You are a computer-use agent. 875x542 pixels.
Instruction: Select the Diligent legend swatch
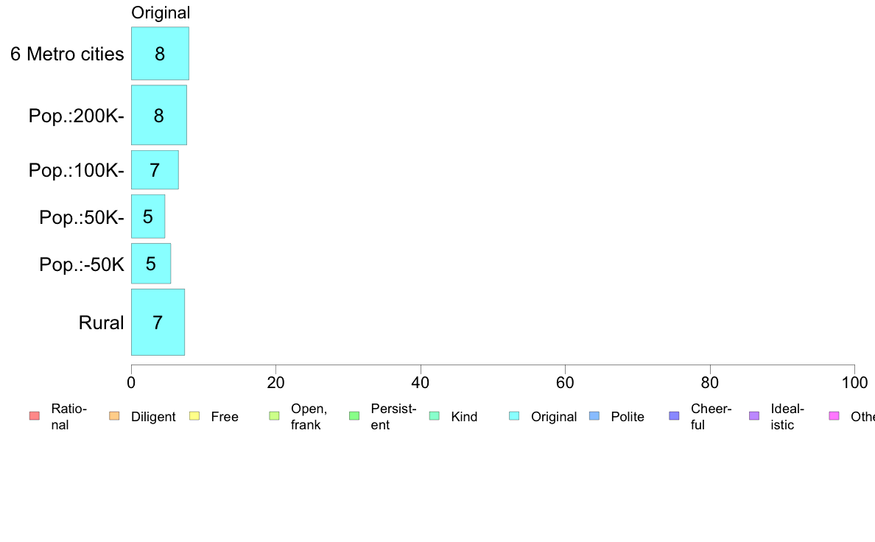pos(114,416)
